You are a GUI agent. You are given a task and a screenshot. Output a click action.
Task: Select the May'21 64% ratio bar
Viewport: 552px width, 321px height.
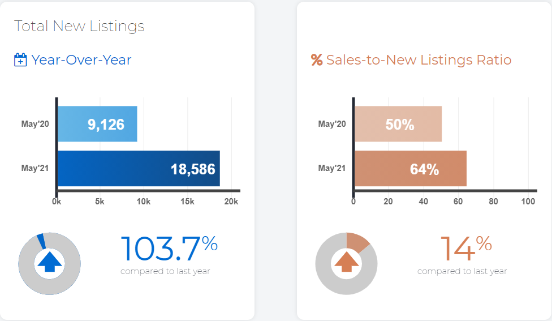[411, 169]
